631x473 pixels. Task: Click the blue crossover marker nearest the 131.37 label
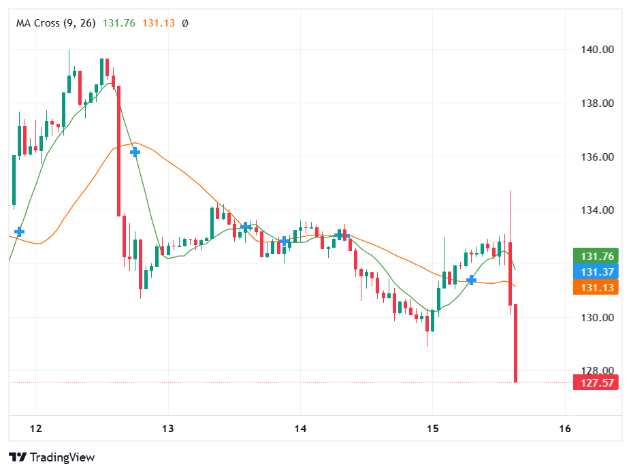click(471, 280)
